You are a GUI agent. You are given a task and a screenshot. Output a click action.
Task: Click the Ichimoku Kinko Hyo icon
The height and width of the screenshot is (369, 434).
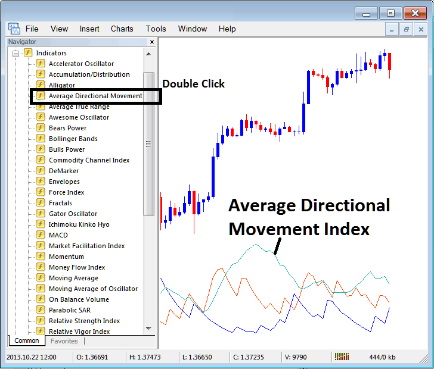pos(41,224)
